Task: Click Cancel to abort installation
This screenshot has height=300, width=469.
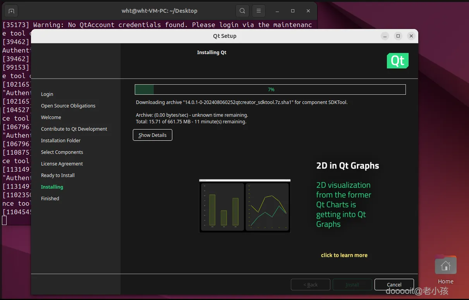Action: [394, 285]
